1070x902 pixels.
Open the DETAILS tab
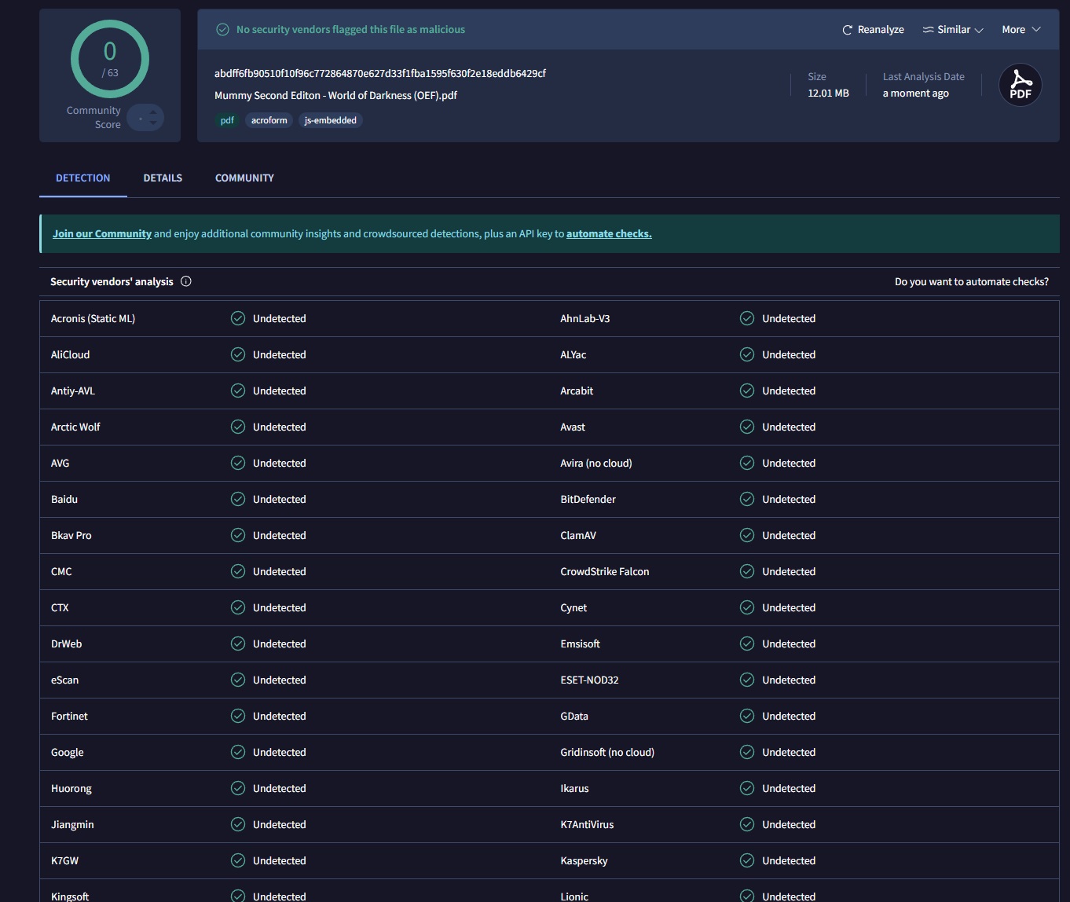point(163,178)
